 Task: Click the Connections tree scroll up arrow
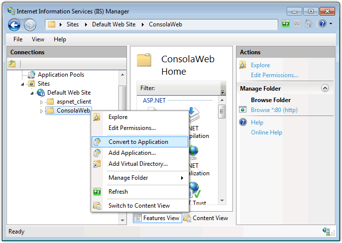tap(122, 75)
